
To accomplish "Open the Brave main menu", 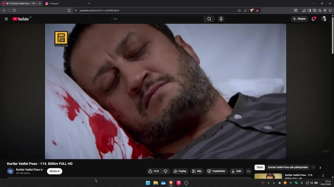I will 330,10.
